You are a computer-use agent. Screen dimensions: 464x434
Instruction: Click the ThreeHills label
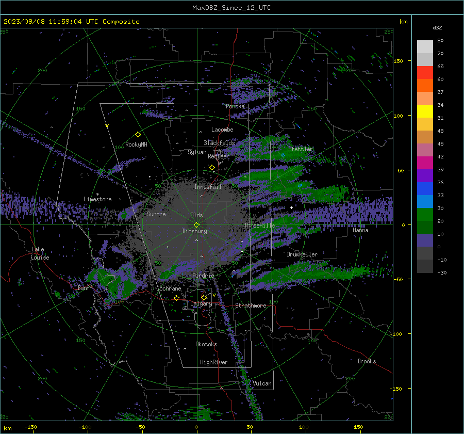pyautogui.click(x=259, y=226)
